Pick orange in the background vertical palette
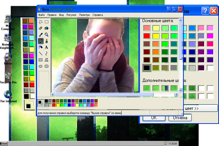Image resolution: width=219 pixels, height=146 pixels. 31,21
